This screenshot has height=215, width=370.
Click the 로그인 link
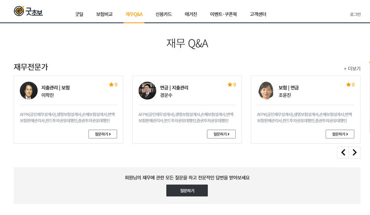click(355, 14)
